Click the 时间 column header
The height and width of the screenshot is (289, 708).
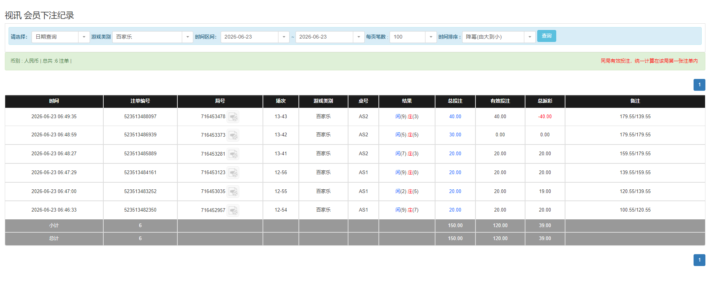pos(54,101)
